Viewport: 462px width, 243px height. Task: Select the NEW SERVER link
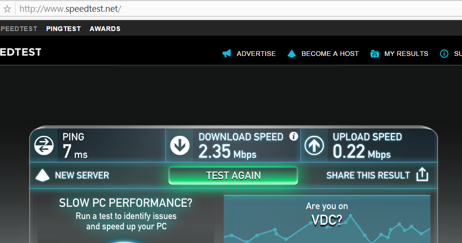(x=82, y=175)
